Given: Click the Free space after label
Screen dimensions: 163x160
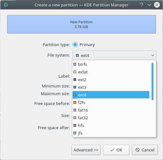Looking at the screenshot, I should pyautogui.click(x=54, y=128).
